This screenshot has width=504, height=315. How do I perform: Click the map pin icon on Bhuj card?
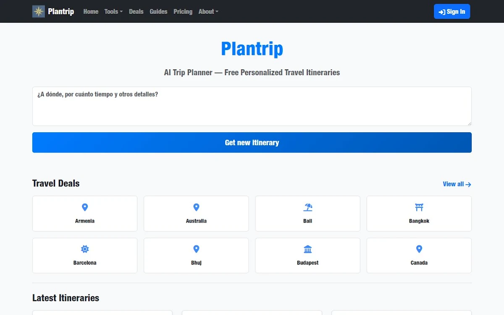[196, 249]
